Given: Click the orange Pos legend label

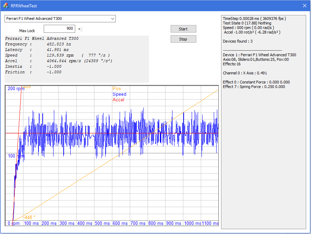Looking at the screenshot, I should (x=116, y=89).
